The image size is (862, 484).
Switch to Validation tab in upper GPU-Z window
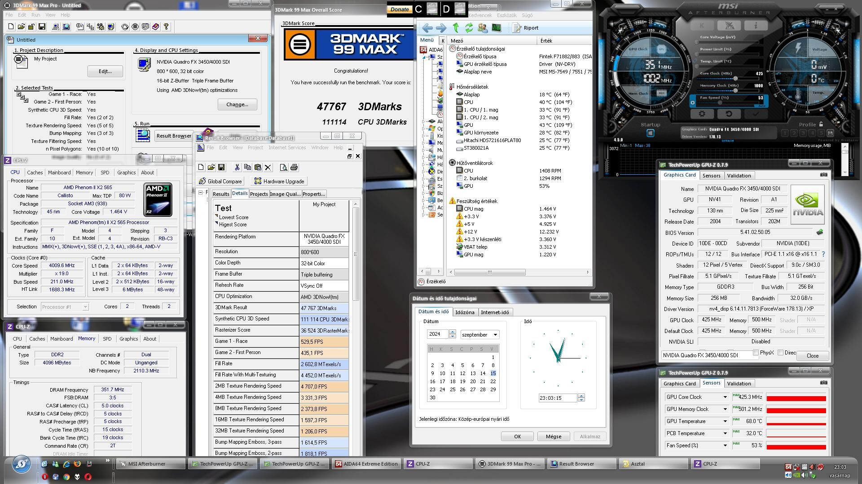coord(739,176)
